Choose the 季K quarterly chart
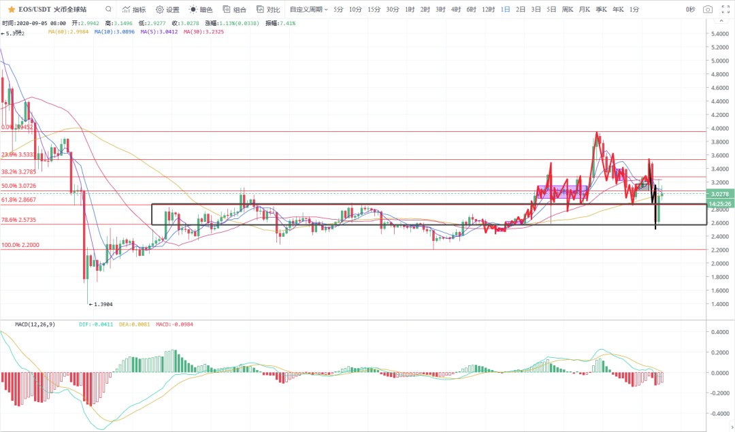This screenshot has height=432, width=735. coord(602,10)
